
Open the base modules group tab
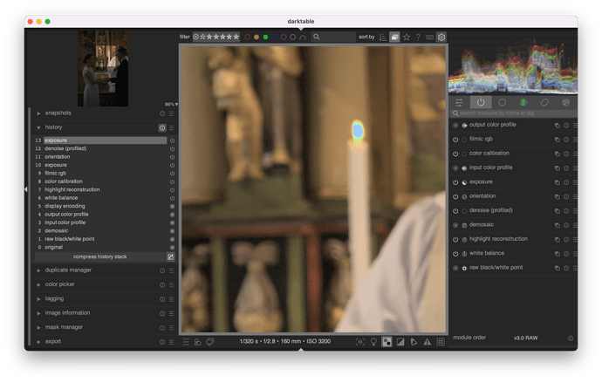tap(503, 102)
